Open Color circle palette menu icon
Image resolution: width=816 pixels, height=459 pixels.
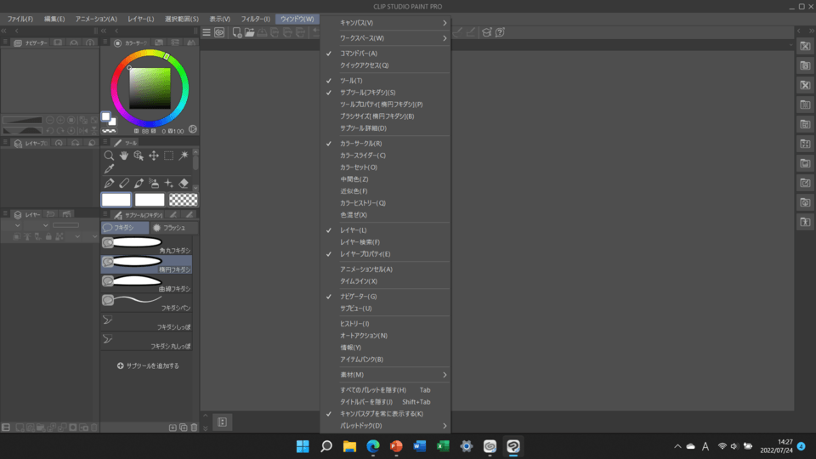click(x=105, y=42)
